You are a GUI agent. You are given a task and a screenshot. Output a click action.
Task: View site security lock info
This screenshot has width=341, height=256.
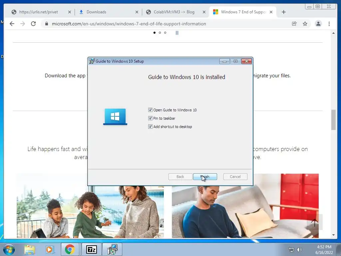coord(46,24)
